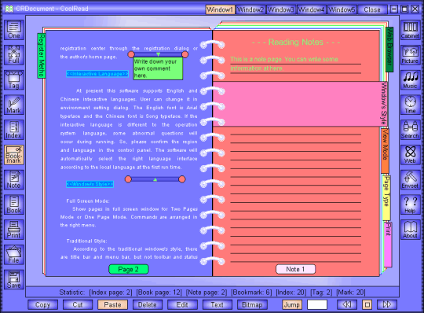Click the Paste button
Screen dimensions: 424x313
[112, 304]
